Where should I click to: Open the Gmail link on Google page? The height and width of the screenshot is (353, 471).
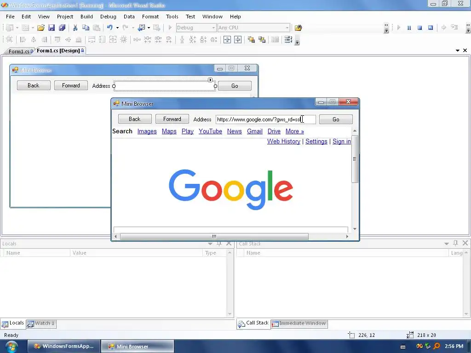click(x=255, y=131)
